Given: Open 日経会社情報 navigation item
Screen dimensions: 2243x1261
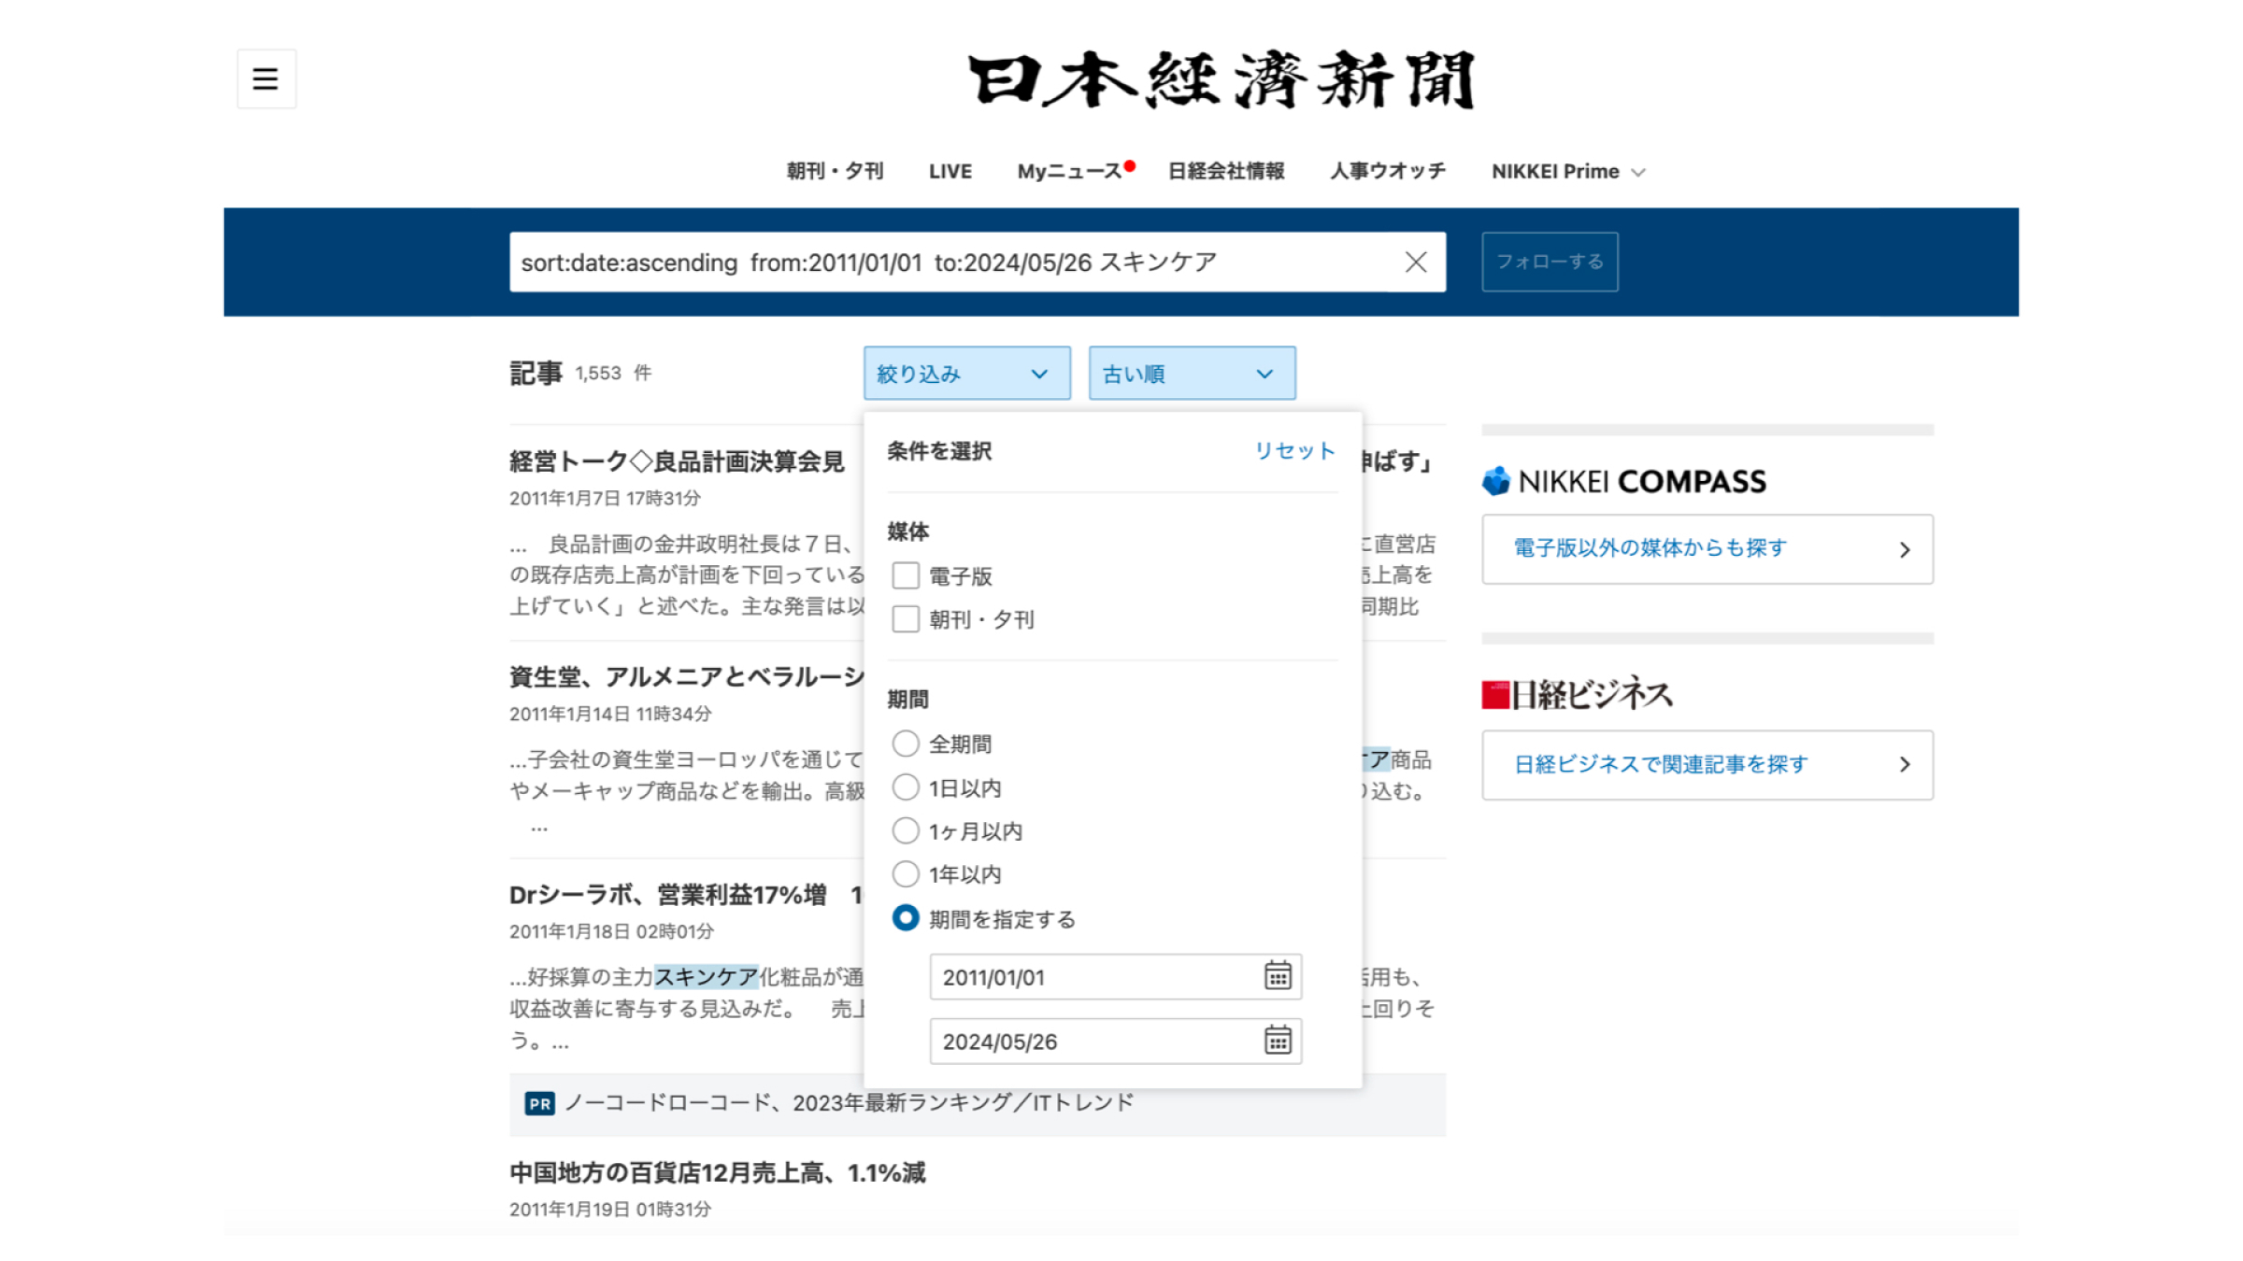Looking at the screenshot, I should click(1225, 172).
